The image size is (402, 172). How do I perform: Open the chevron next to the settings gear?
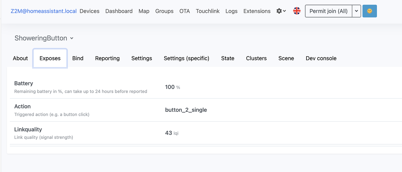coord(284,12)
